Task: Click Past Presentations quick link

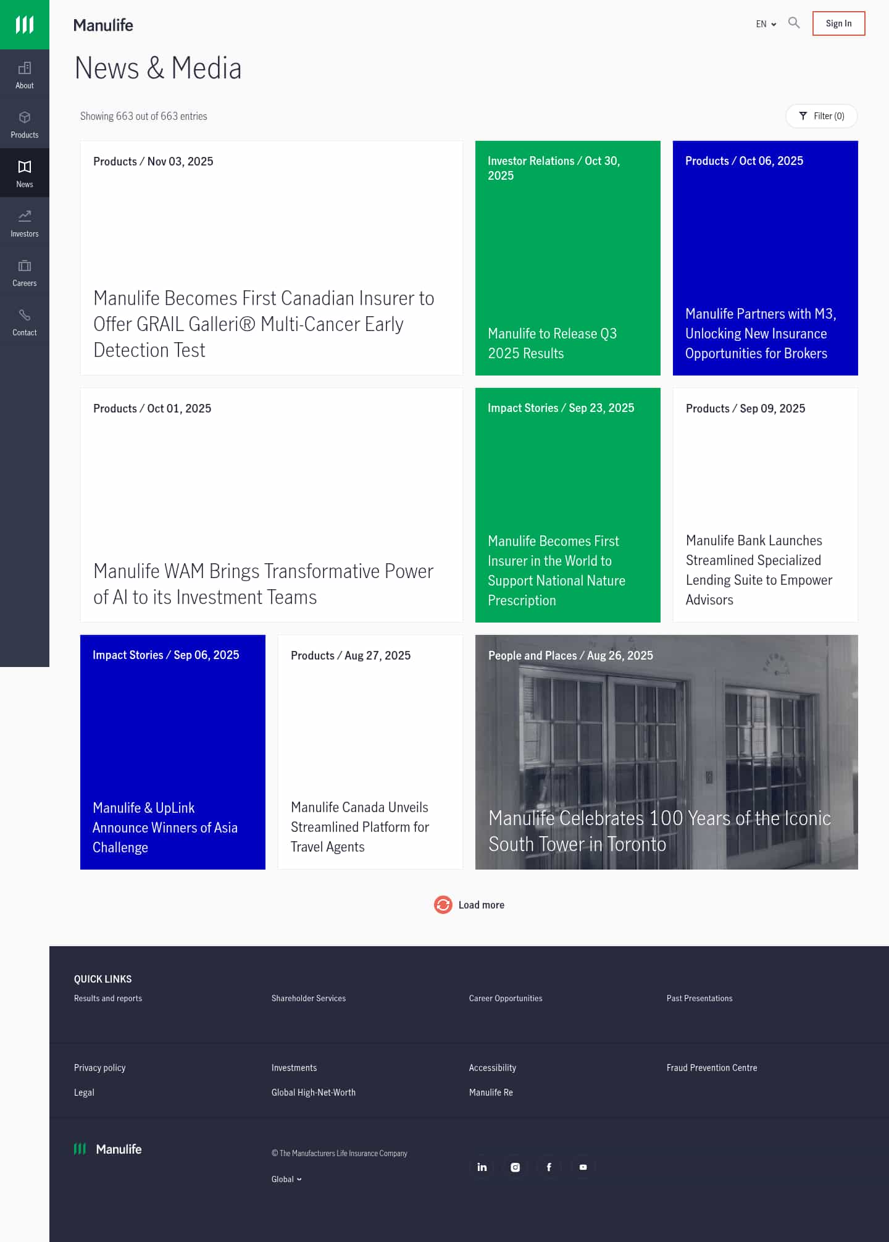Action: 699,998
